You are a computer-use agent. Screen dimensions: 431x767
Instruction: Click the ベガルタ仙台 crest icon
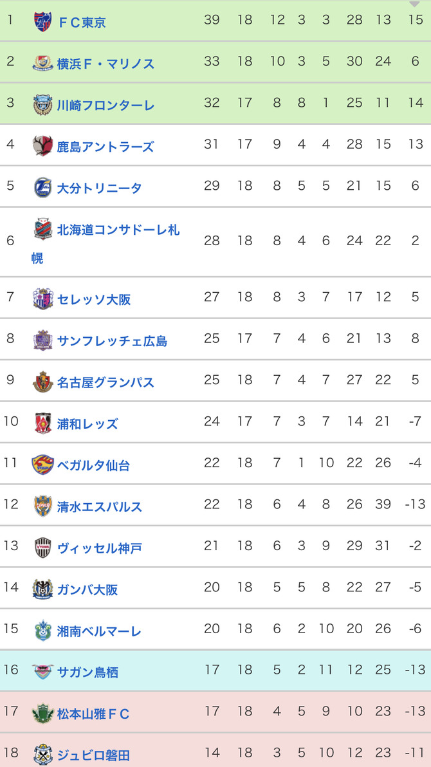tap(42, 465)
